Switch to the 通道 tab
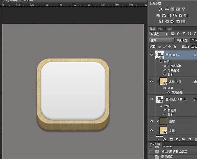 (x=161, y=29)
